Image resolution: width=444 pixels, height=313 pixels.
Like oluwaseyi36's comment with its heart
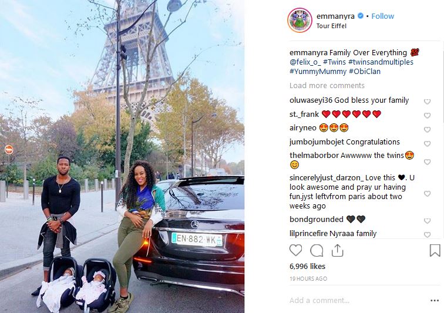click(427, 102)
